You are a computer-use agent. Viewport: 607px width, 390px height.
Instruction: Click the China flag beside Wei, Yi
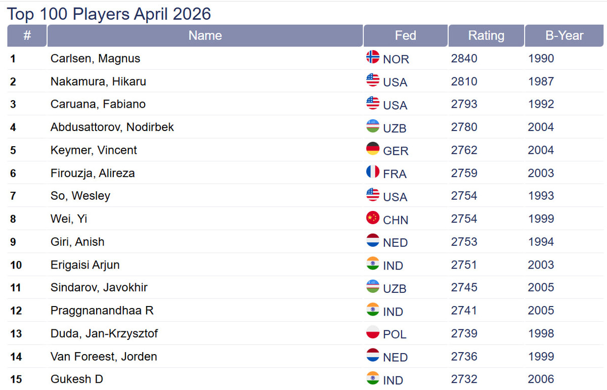coord(373,218)
